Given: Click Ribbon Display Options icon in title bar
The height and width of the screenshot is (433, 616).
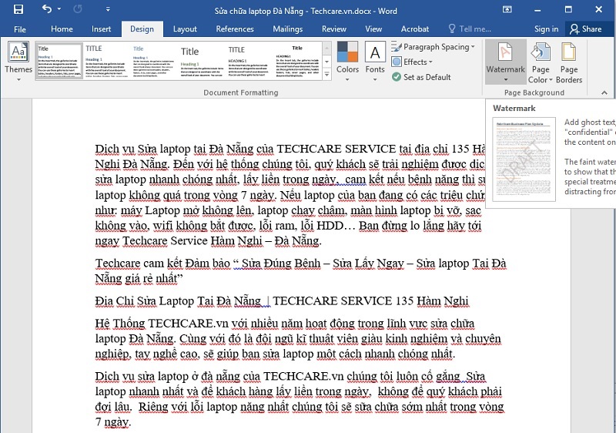Looking at the screenshot, I should [507, 9].
